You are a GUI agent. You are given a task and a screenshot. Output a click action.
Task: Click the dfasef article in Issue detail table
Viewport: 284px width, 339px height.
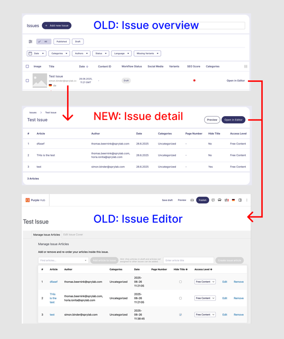coord(40,143)
